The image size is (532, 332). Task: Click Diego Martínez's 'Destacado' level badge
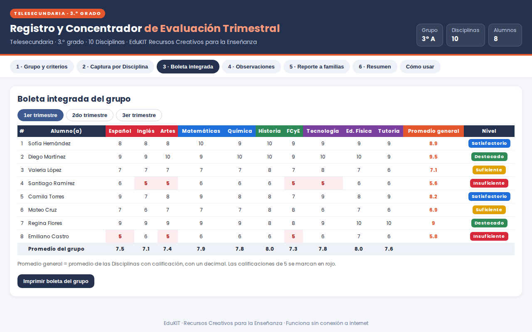point(489,157)
